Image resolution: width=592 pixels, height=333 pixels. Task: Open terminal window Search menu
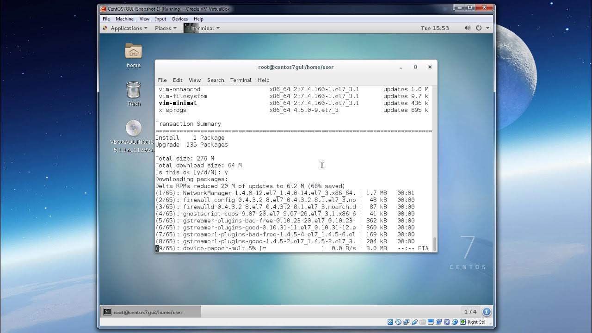click(x=216, y=80)
